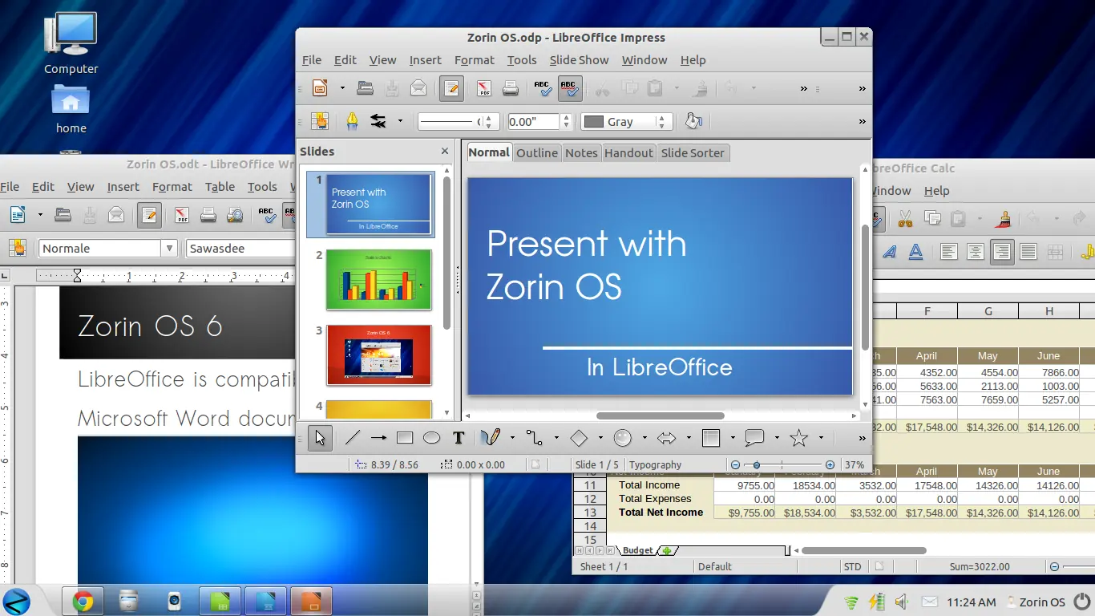Open the Stars tool dropdown arrow
Image resolution: width=1095 pixels, height=616 pixels.
(x=821, y=438)
